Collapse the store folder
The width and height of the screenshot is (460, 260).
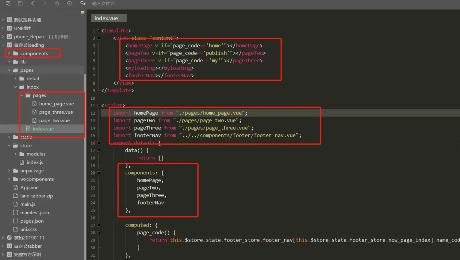pos(9,146)
